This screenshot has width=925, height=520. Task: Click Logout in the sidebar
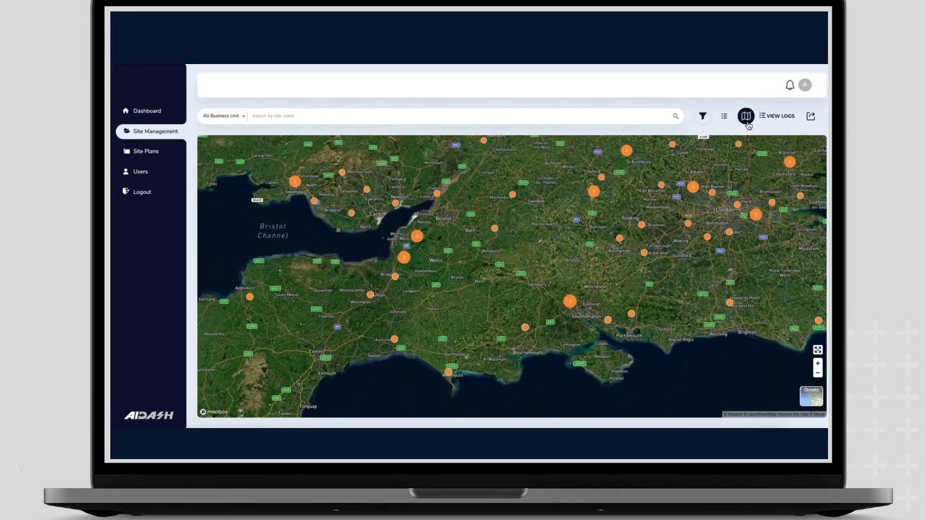(141, 192)
